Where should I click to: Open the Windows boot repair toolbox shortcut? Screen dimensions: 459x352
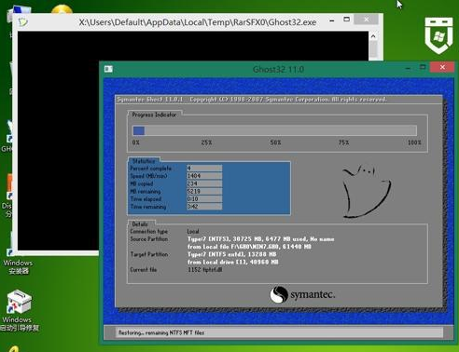[x=20, y=310]
